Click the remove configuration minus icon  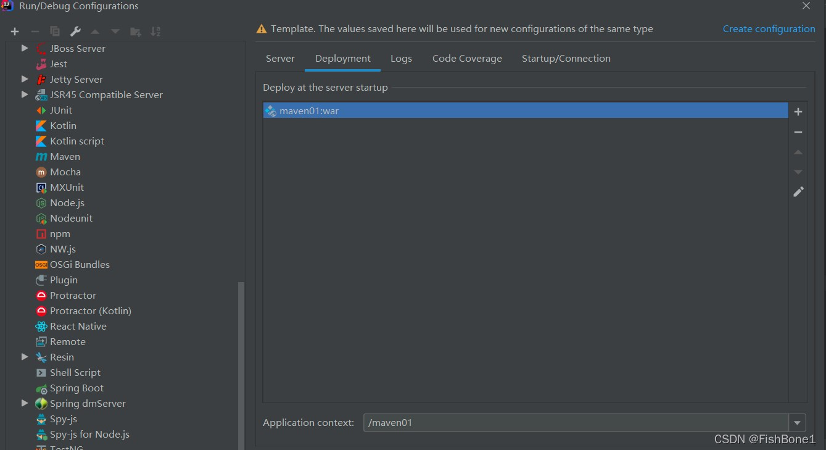click(35, 31)
